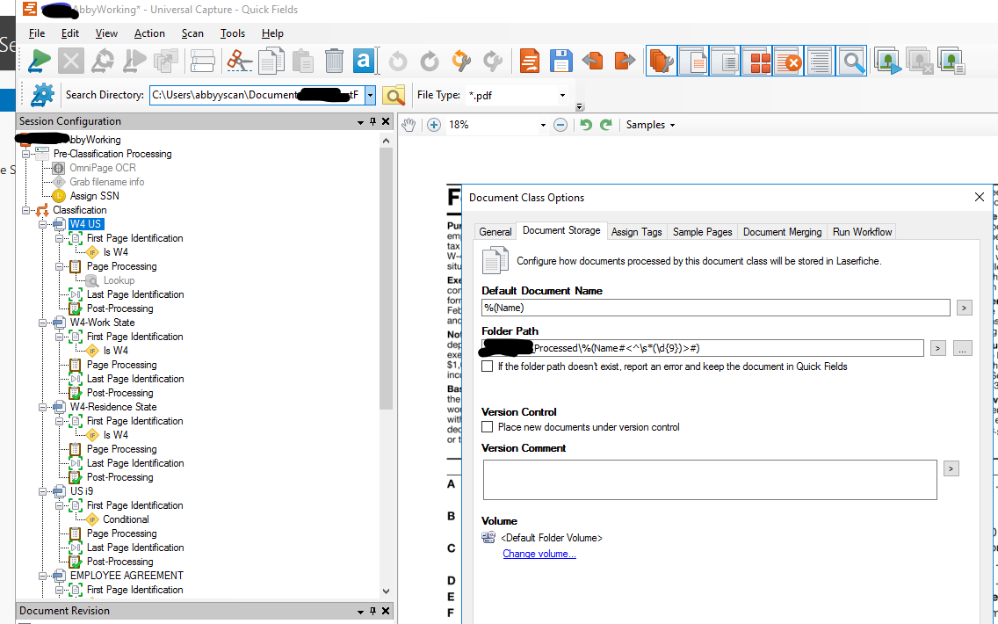
Task: Click the orange document icon beside the floppy disk
Action: 530,62
